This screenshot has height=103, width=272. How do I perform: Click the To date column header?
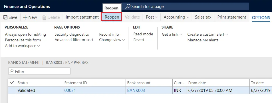pyautogui.click(x=261, y=83)
